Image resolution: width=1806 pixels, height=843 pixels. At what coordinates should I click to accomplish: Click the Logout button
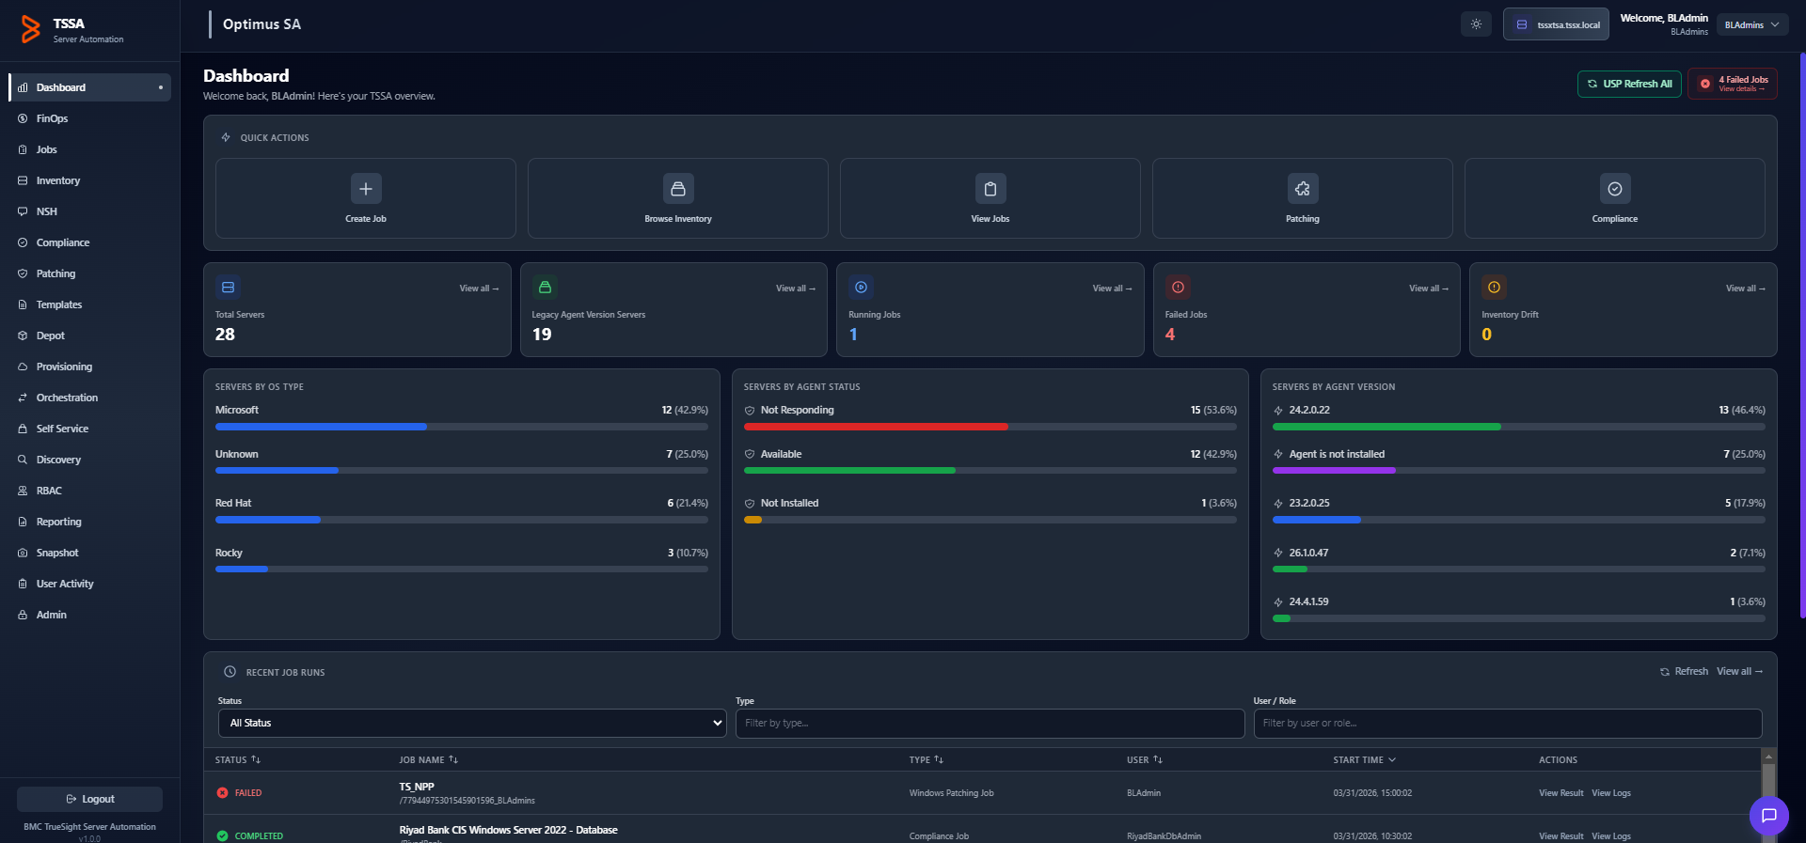[x=90, y=799]
